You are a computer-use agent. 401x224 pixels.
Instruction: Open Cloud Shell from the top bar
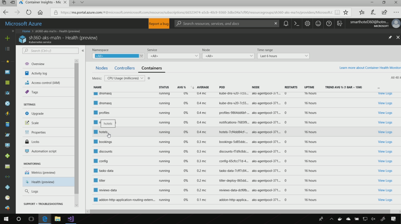click(297, 23)
